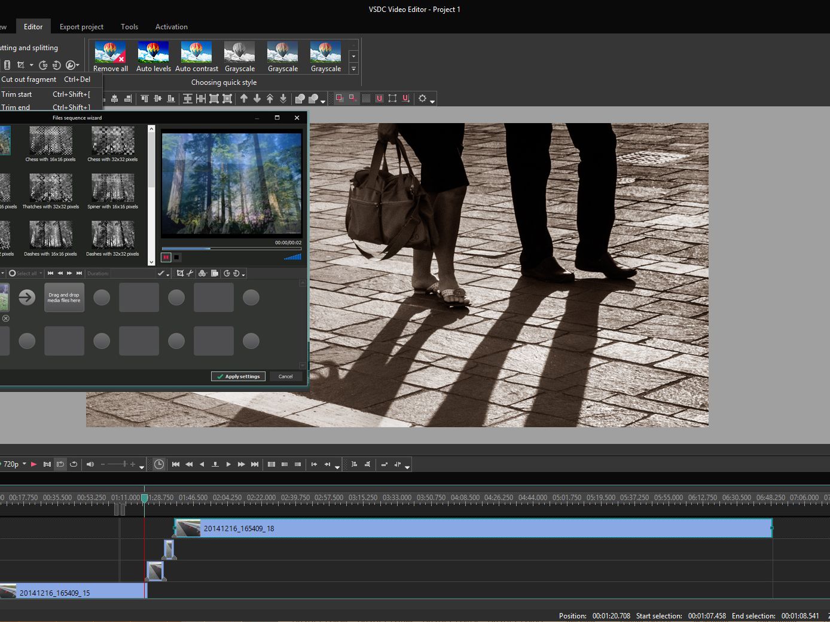This screenshot has width=830, height=622.
Task: Click the wizard preview progress bar
Action: (231, 249)
